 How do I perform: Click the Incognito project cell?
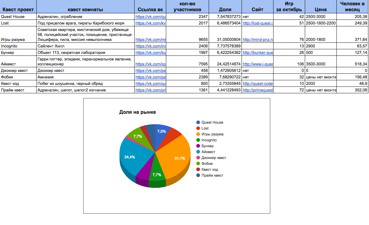coord(18,46)
